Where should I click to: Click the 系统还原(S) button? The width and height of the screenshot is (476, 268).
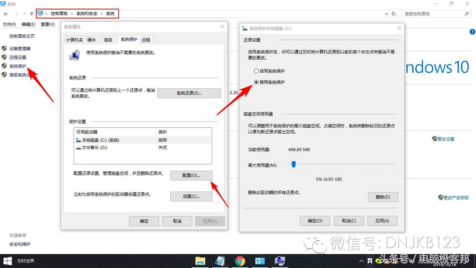click(188, 93)
